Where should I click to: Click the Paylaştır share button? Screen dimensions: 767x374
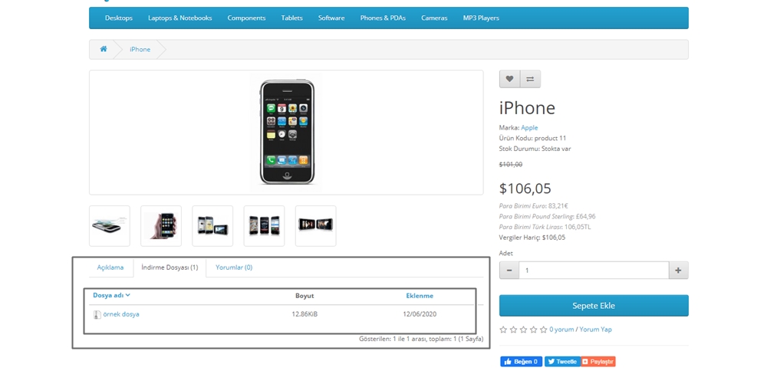[x=598, y=362]
